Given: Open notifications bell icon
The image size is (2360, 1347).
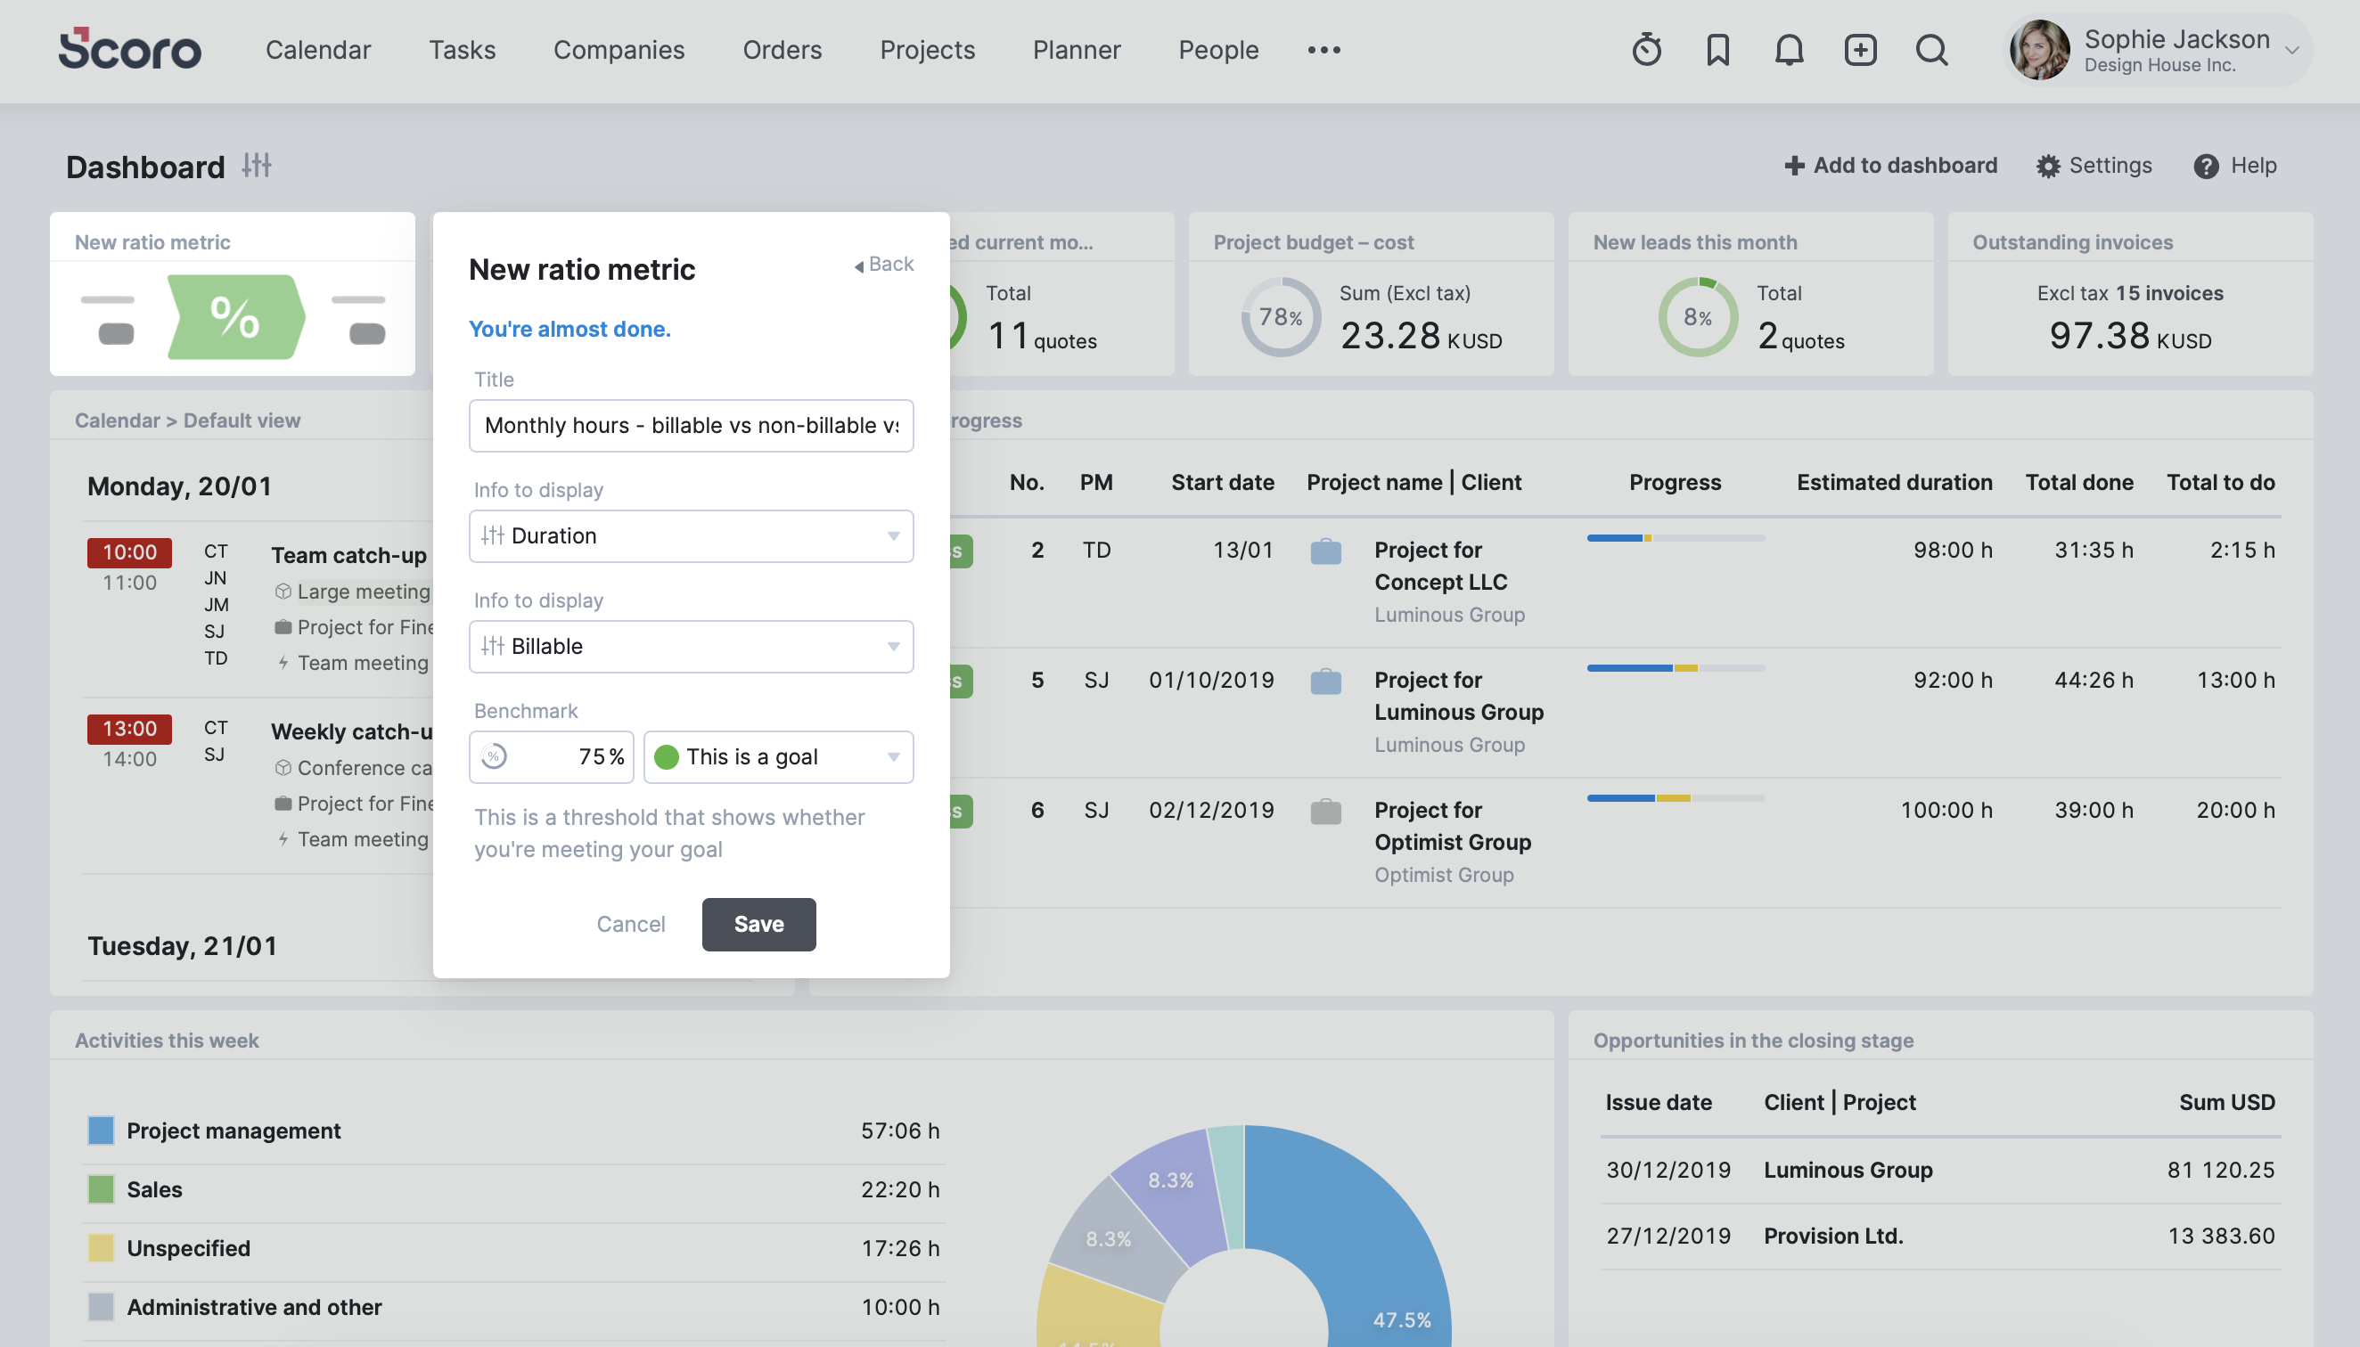Looking at the screenshot, I should click(x=1789, y=50).
